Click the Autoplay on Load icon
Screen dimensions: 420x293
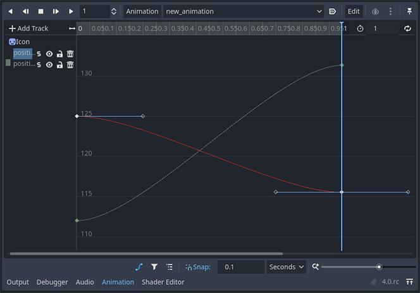coord(333,11)
